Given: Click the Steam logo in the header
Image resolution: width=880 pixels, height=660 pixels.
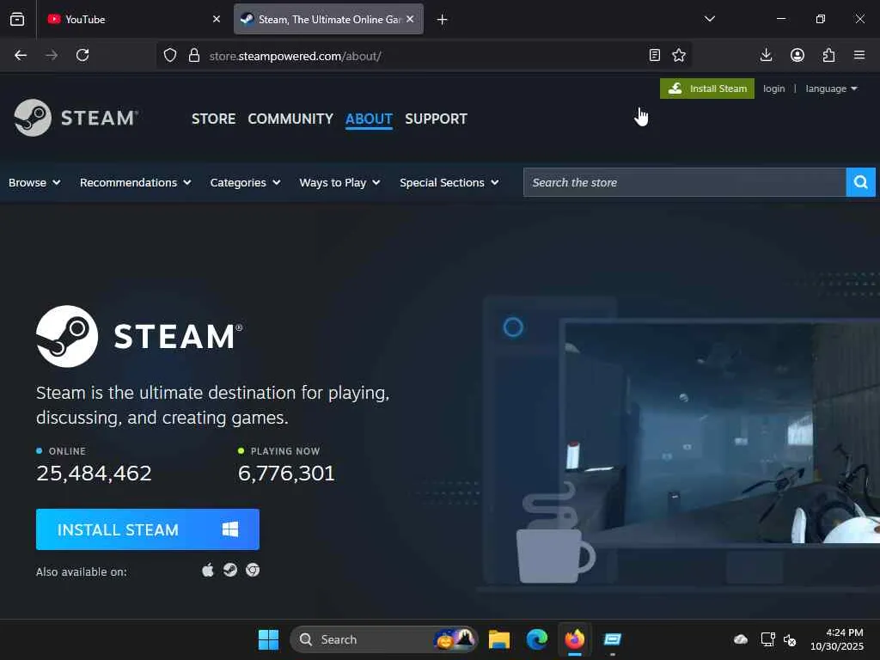Looking at the screenshot, I should (x=76, y=118).
